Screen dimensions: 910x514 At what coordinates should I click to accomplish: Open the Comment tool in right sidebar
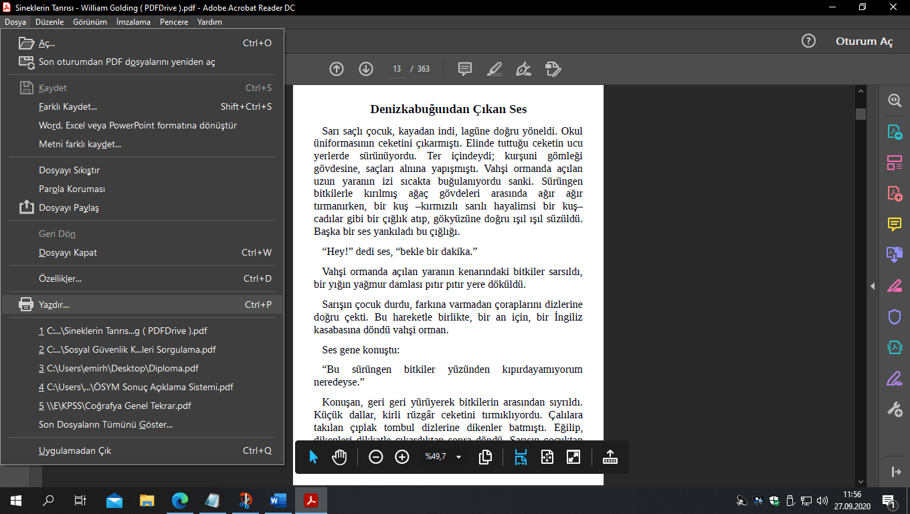click(893, 225)
